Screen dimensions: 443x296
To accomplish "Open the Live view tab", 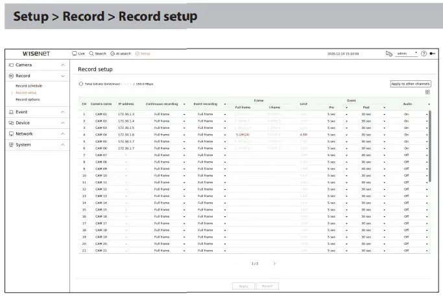I will 78,54.
